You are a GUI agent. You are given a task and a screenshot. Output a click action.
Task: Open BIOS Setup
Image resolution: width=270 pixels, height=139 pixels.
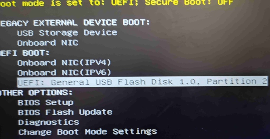pyautogui.click(x=46, y=103)
